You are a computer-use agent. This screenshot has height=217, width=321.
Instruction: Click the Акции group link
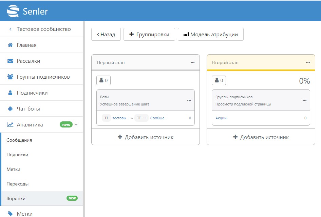coord(221,118)
